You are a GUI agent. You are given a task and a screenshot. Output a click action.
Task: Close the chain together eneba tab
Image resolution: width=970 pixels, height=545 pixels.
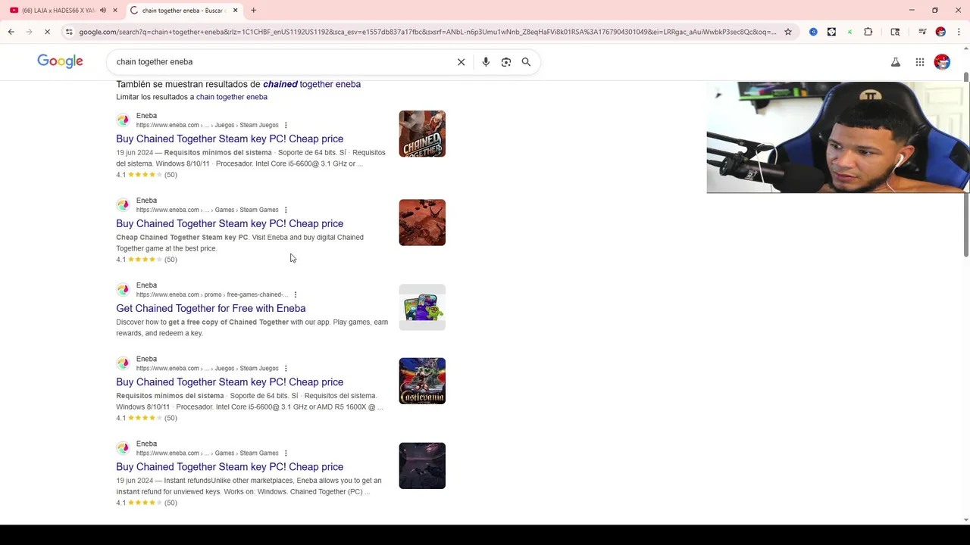tap(236, 10)
